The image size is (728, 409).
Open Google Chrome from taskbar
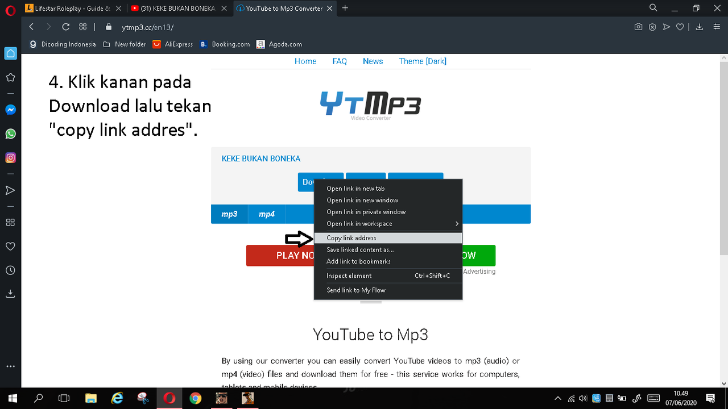point(195,398)
